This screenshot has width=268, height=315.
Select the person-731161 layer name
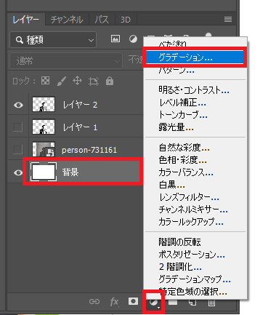[89, 150]
